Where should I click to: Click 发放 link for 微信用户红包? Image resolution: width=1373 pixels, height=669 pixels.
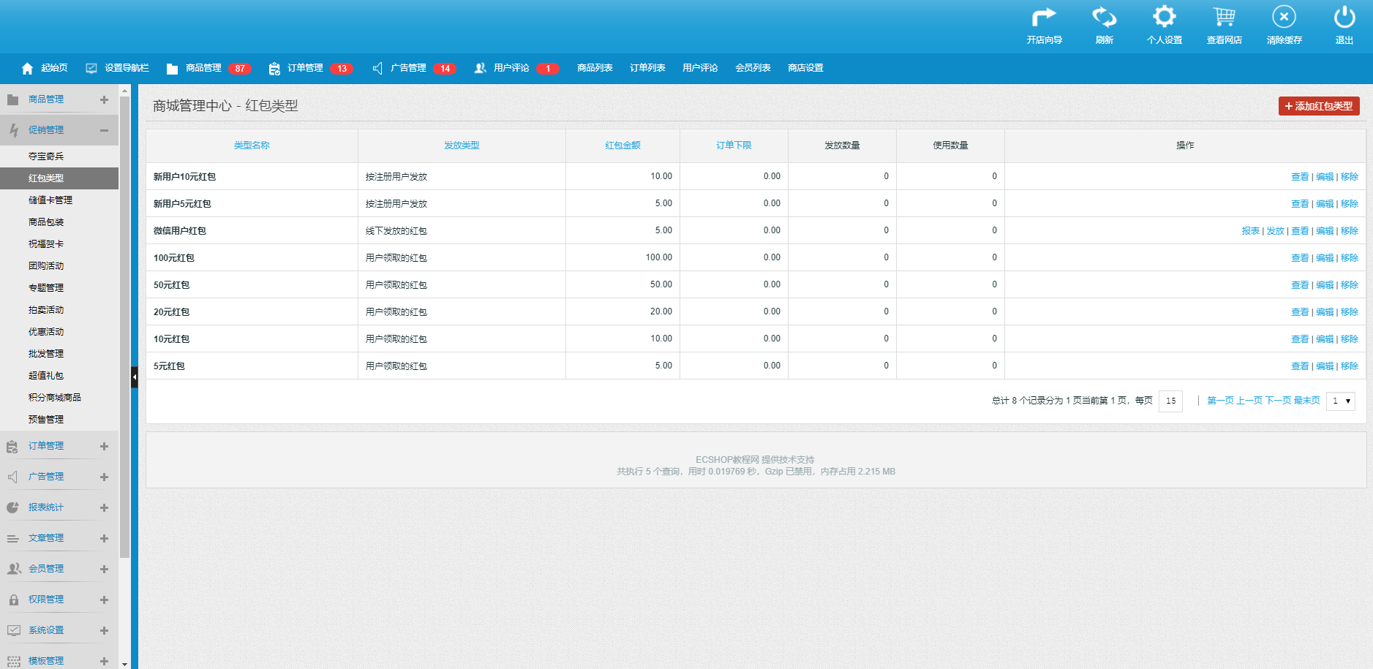coord(1275,231)
